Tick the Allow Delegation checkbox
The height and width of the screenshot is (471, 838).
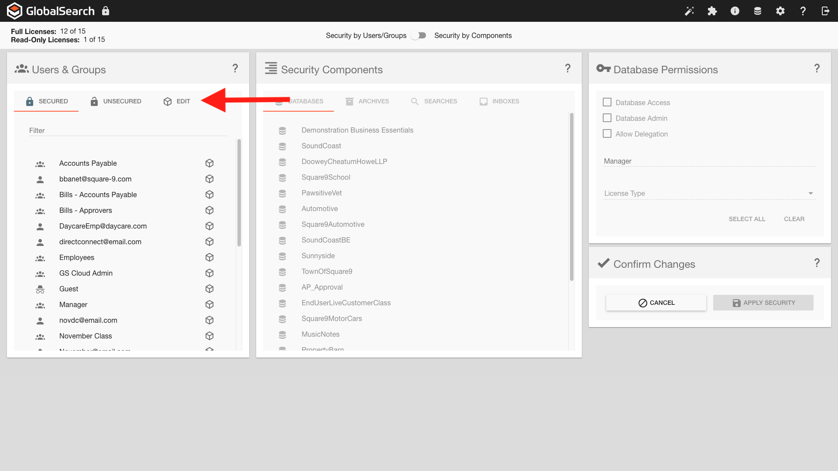tap(607, 133)
